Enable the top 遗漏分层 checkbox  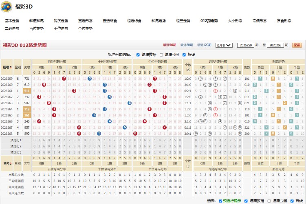point(161,55)
